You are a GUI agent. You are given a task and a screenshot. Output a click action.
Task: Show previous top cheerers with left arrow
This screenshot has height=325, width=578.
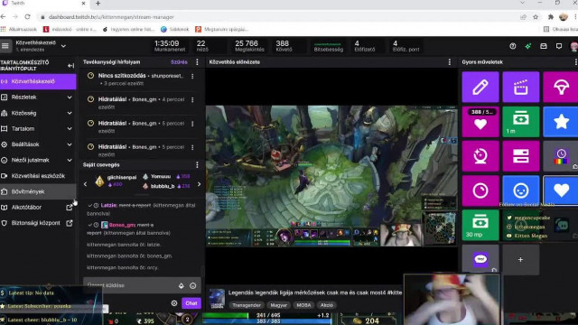[x=86, y=184]
